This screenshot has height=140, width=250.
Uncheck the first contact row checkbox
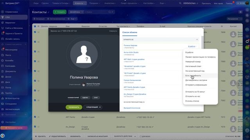coord(35,32)
